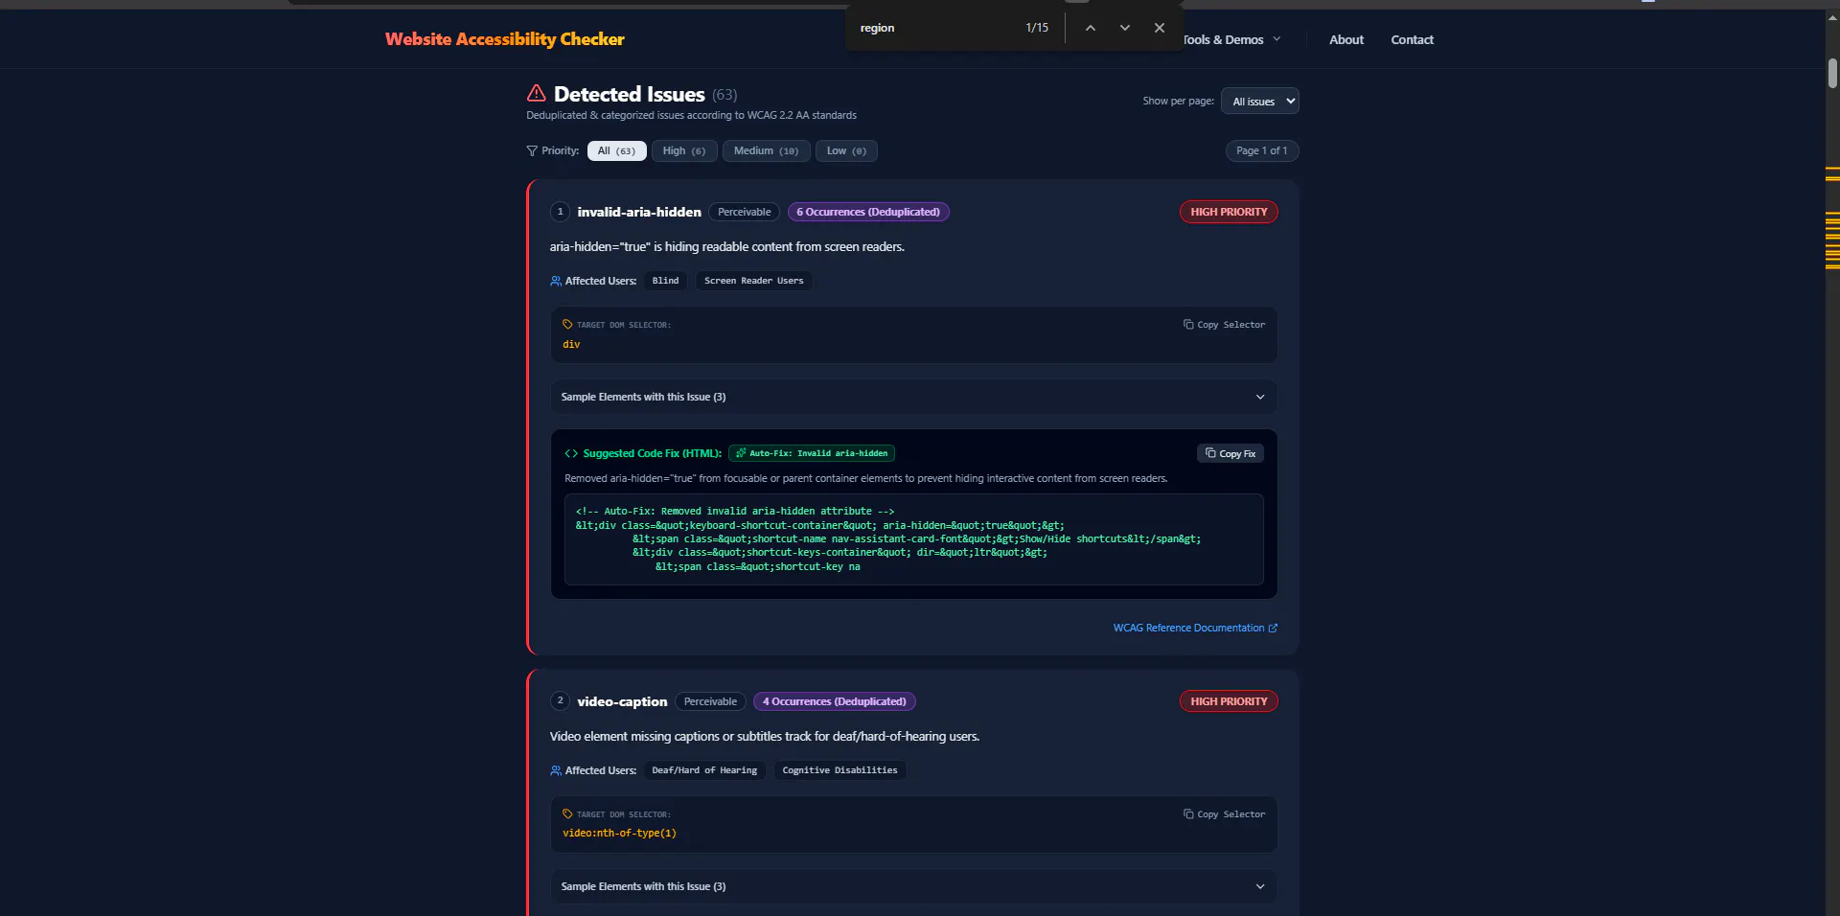Screen dimensions: 1840x916
Task: Click the code brackets icon by Suggested Code Fix
Action: tap(571, 453)
